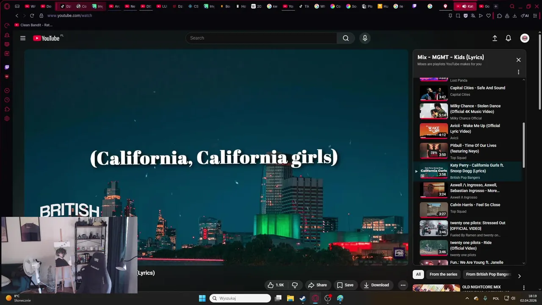Open the YouTube upload/create icon
This screenshot has width=542, height=305.
tap(495, 38)
